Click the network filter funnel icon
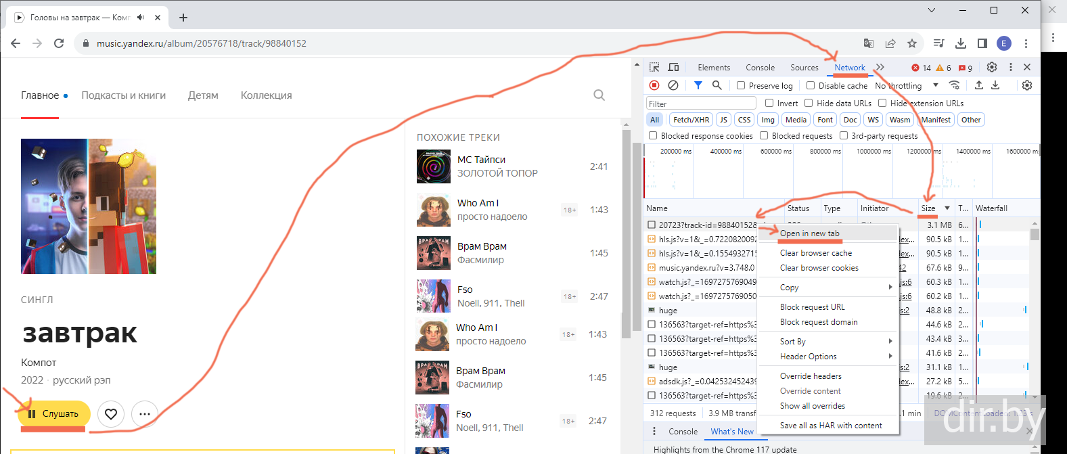This screenshot has height=454, width=1067. (698, 85)
